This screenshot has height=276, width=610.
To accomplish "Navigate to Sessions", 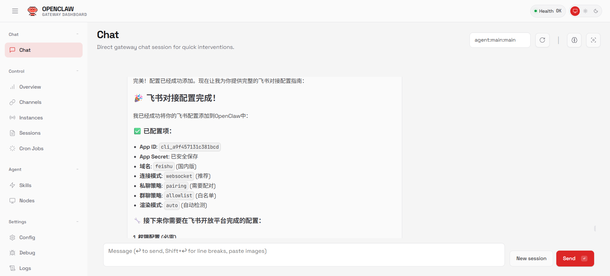I will tap(44, 133).
